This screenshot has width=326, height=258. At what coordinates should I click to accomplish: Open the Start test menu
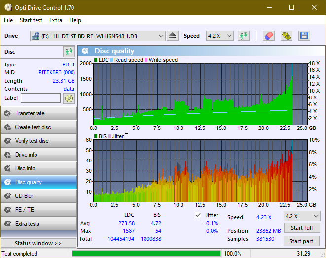click(x=31, y=20)
